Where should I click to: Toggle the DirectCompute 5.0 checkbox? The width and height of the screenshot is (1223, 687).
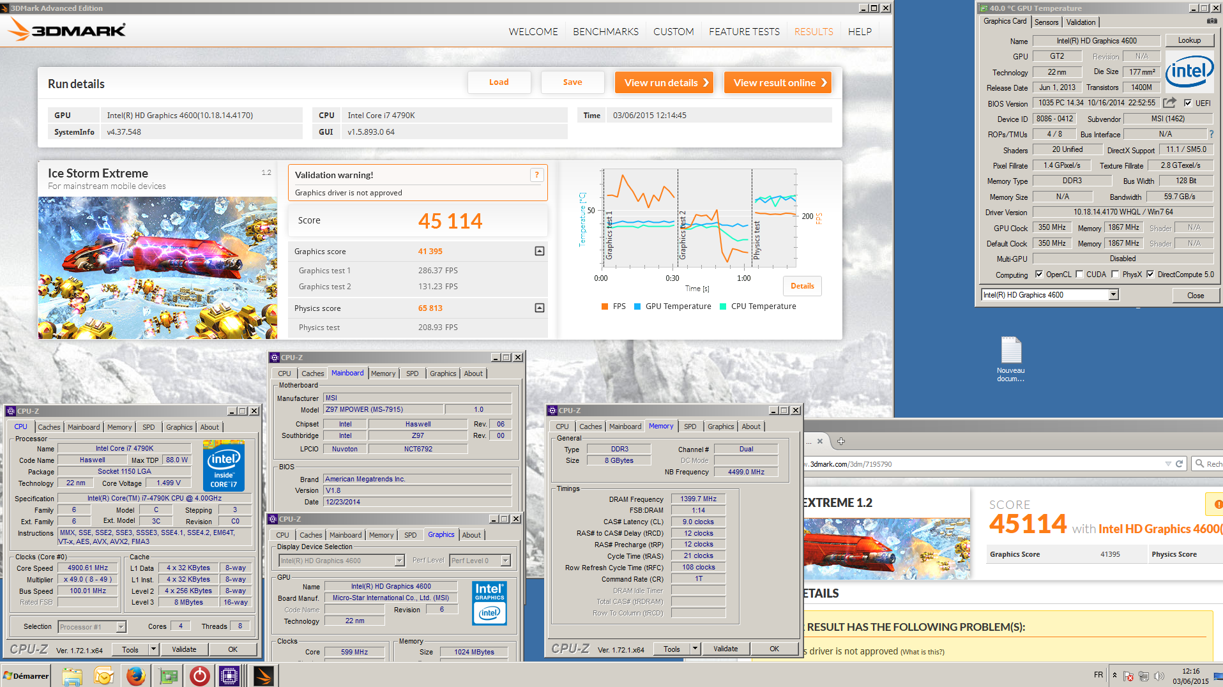tap(1150, 275)
